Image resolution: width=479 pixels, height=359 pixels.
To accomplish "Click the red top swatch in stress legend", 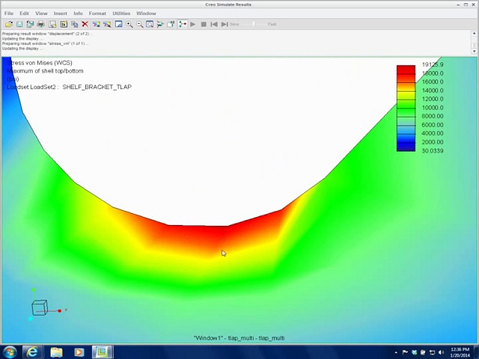I will [406, 70].
